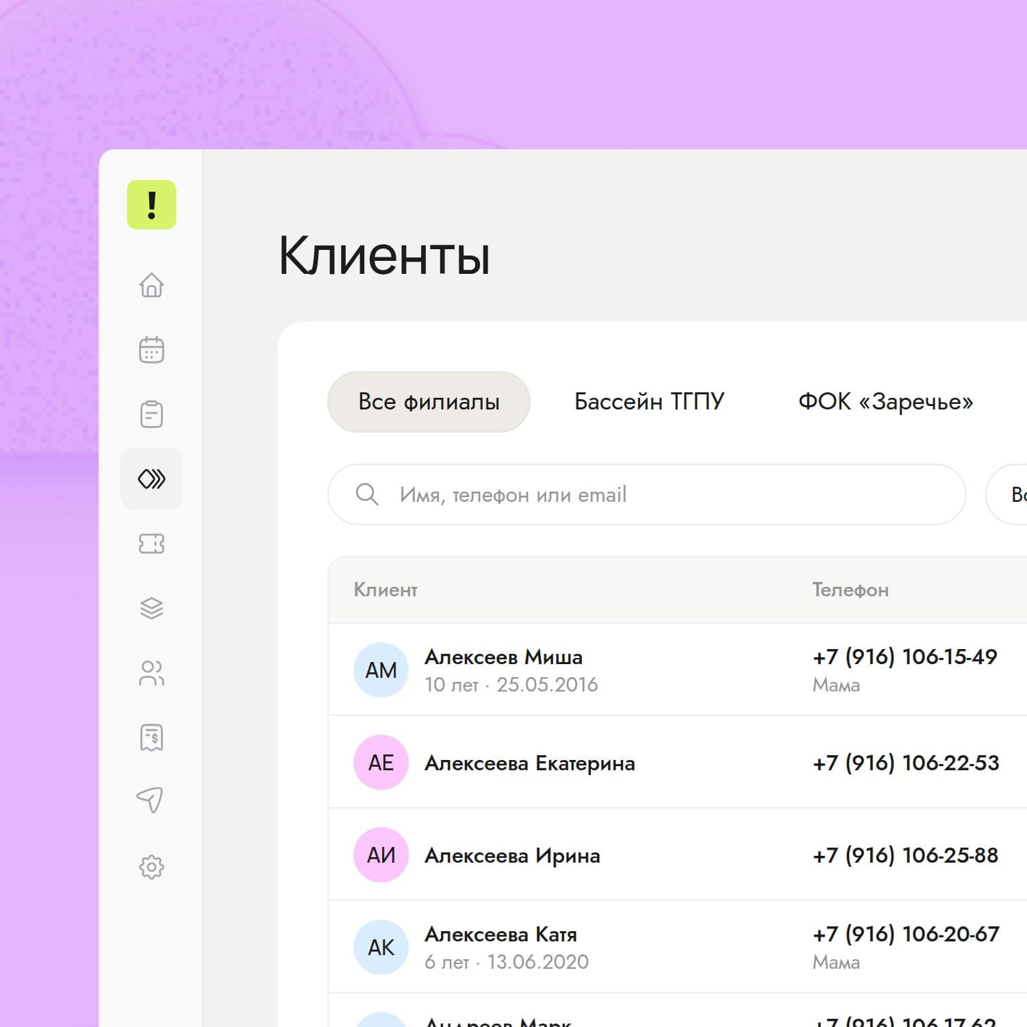The width and height of the screenshot is (1027, 1027).
Task: Focus the Имя, телефон или email search field
Action: pyautogui.click(x=647, y=494)
